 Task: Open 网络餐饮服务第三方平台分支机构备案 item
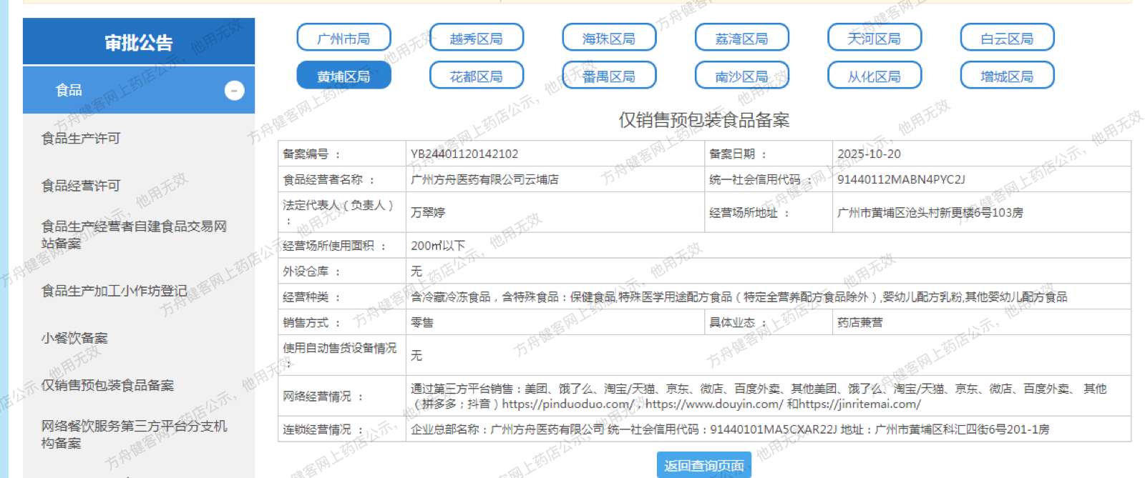(134, 434)
